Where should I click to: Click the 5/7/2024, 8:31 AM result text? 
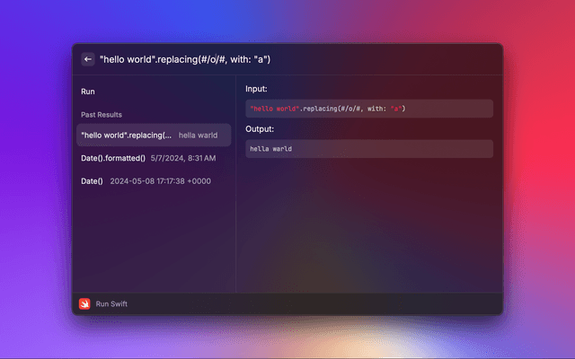click(183, 158)
